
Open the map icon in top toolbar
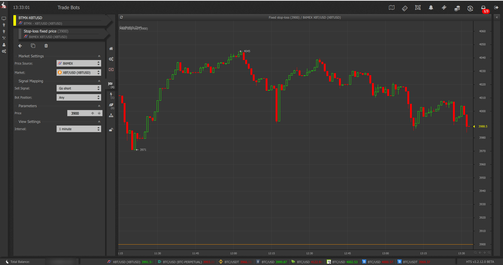(391, 8)
